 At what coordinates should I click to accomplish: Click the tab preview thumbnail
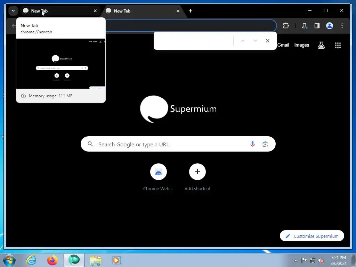[61, 64]
